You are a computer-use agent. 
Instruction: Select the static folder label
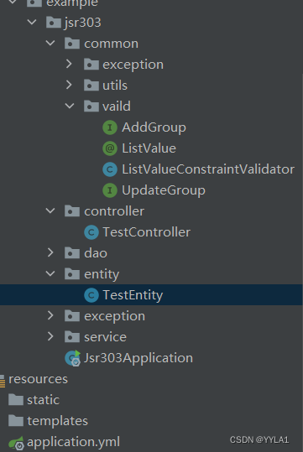coord(44,400)
